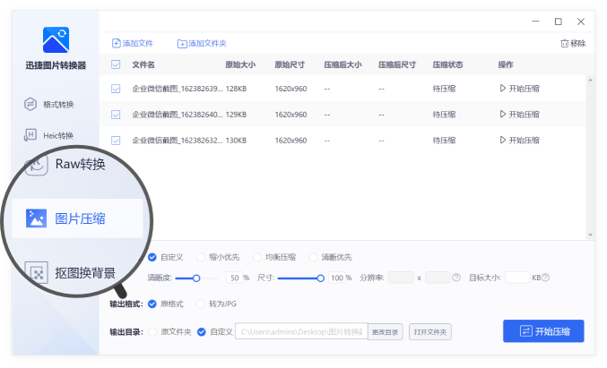This screenshot has height=368, width=607.
Task: Click the 压缩状态 column header
Action: point(448,64)
